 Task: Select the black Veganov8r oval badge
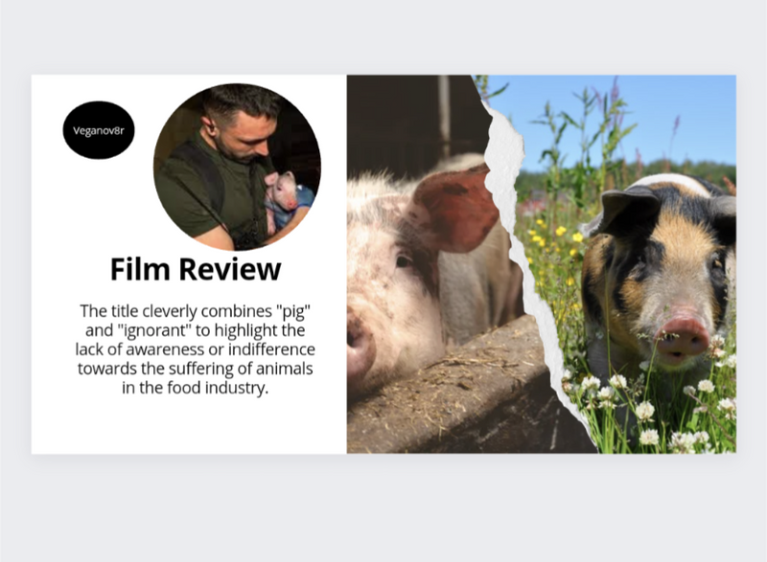click(x=99, y=130)
